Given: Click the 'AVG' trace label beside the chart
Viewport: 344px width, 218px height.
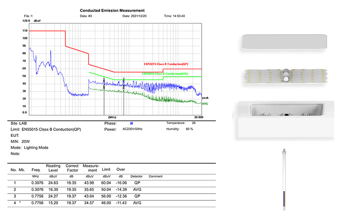Looking at the screenshot, I should coord(205,103).
